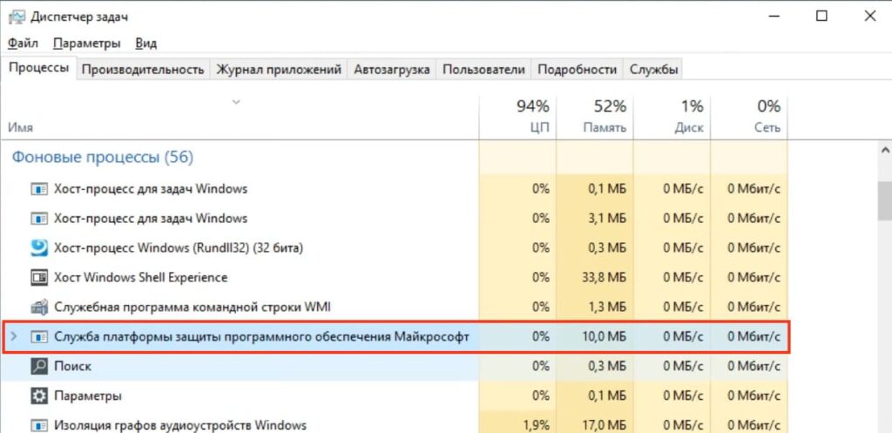Click the scrollbar up arrow
This screenshot has width=892, height=433.
coord(885,152)
